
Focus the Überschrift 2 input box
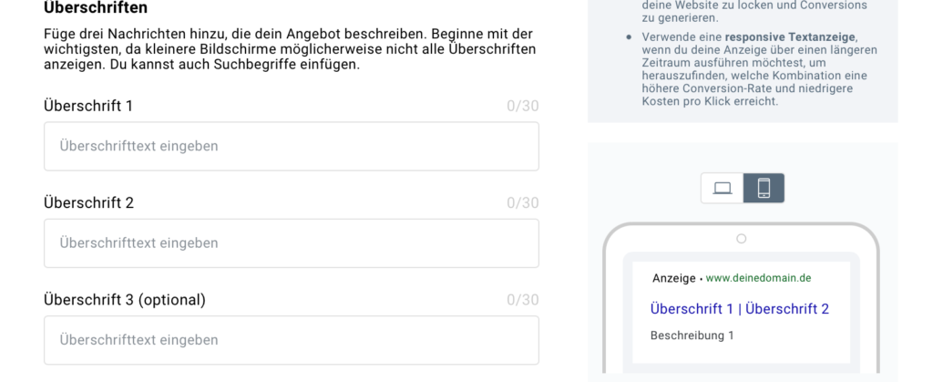click(x=292, y=243)
